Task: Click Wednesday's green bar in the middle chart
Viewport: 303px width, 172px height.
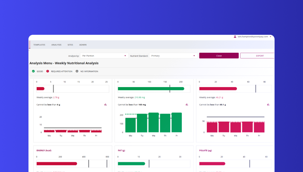Action: (154, 122)
